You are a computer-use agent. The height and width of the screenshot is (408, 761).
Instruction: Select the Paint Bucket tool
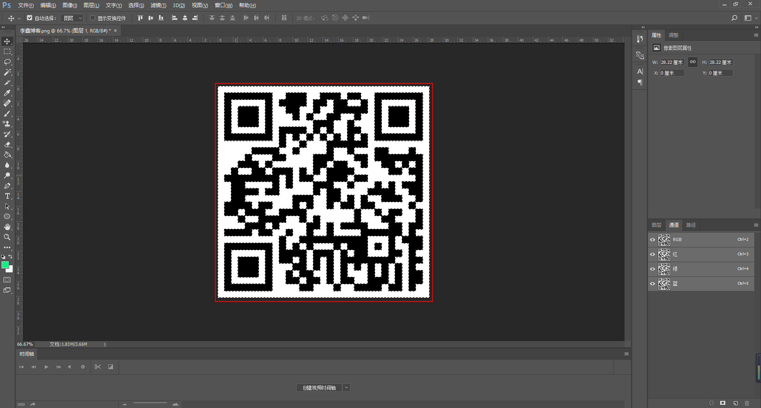point(7,155)
